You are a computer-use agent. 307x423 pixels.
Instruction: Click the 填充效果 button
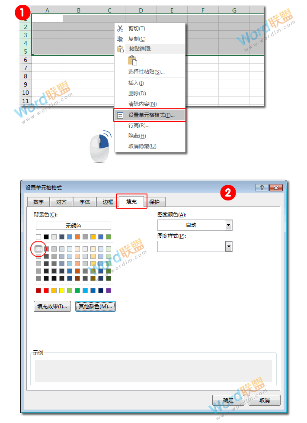tap(52, 307)
